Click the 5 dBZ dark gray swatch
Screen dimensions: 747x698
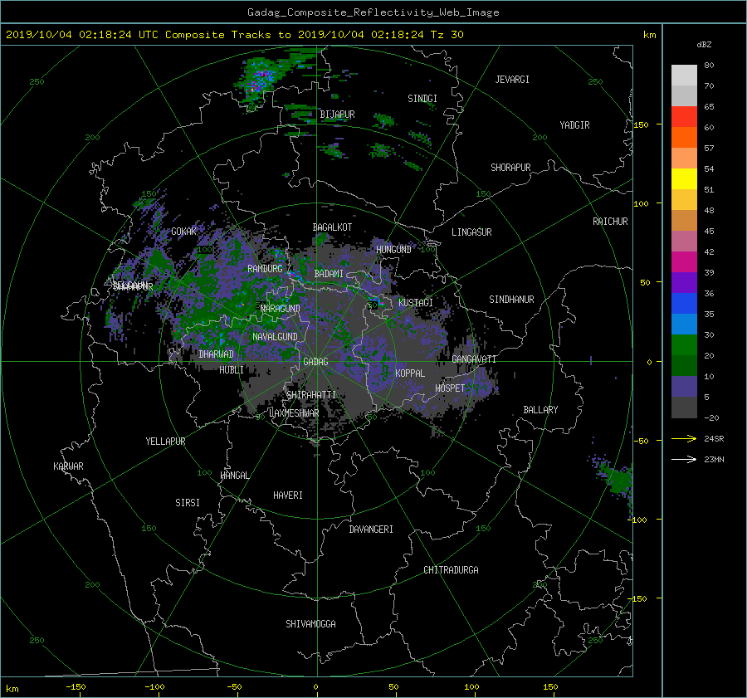(x=684, y=407)
